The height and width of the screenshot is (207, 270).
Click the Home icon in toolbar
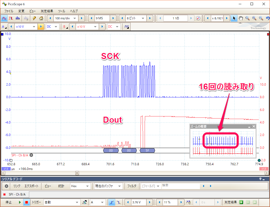click(x=41, y=18)
